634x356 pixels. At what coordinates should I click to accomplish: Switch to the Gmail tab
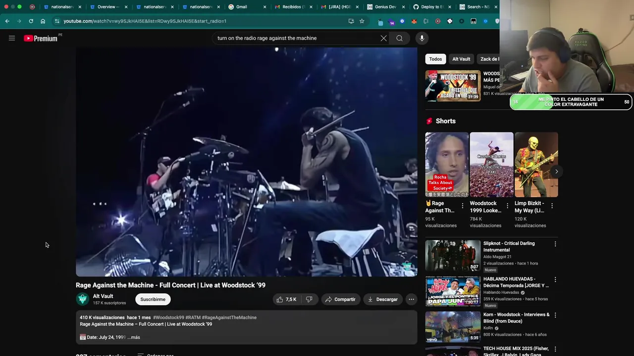(246, 7)
